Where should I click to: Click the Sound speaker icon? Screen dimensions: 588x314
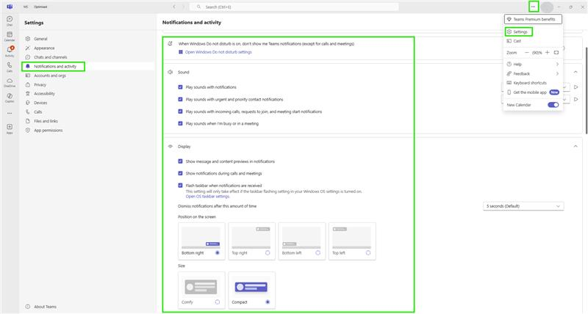171,72
